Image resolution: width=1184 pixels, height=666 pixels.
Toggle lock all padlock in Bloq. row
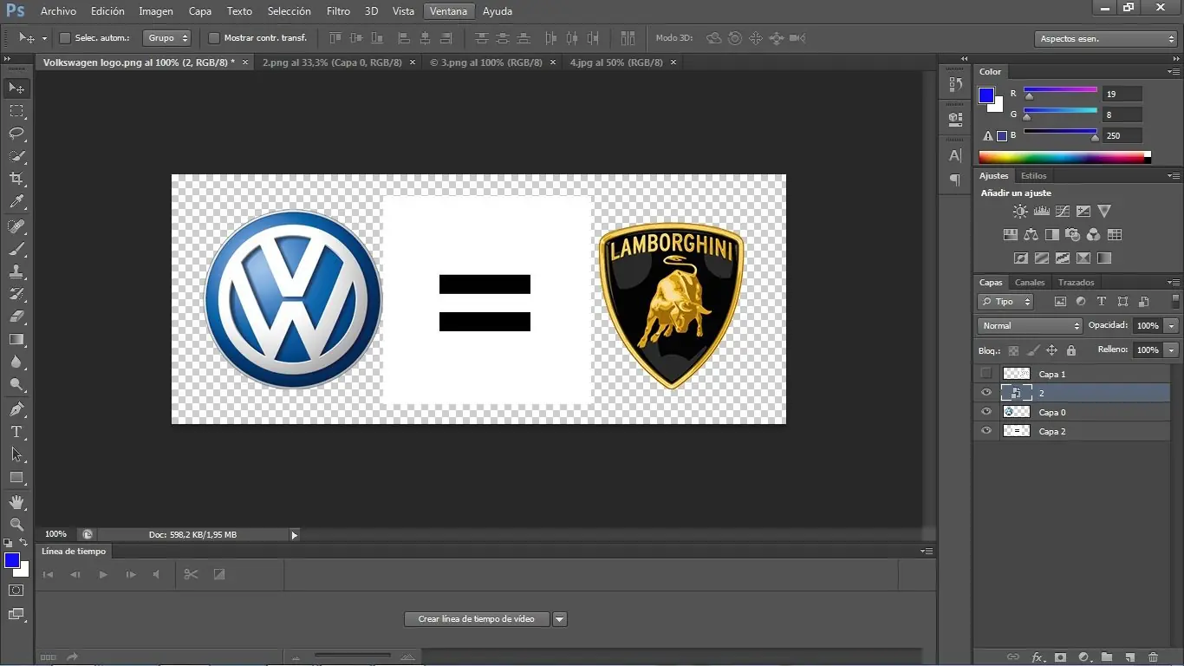tap(1071, 350)
